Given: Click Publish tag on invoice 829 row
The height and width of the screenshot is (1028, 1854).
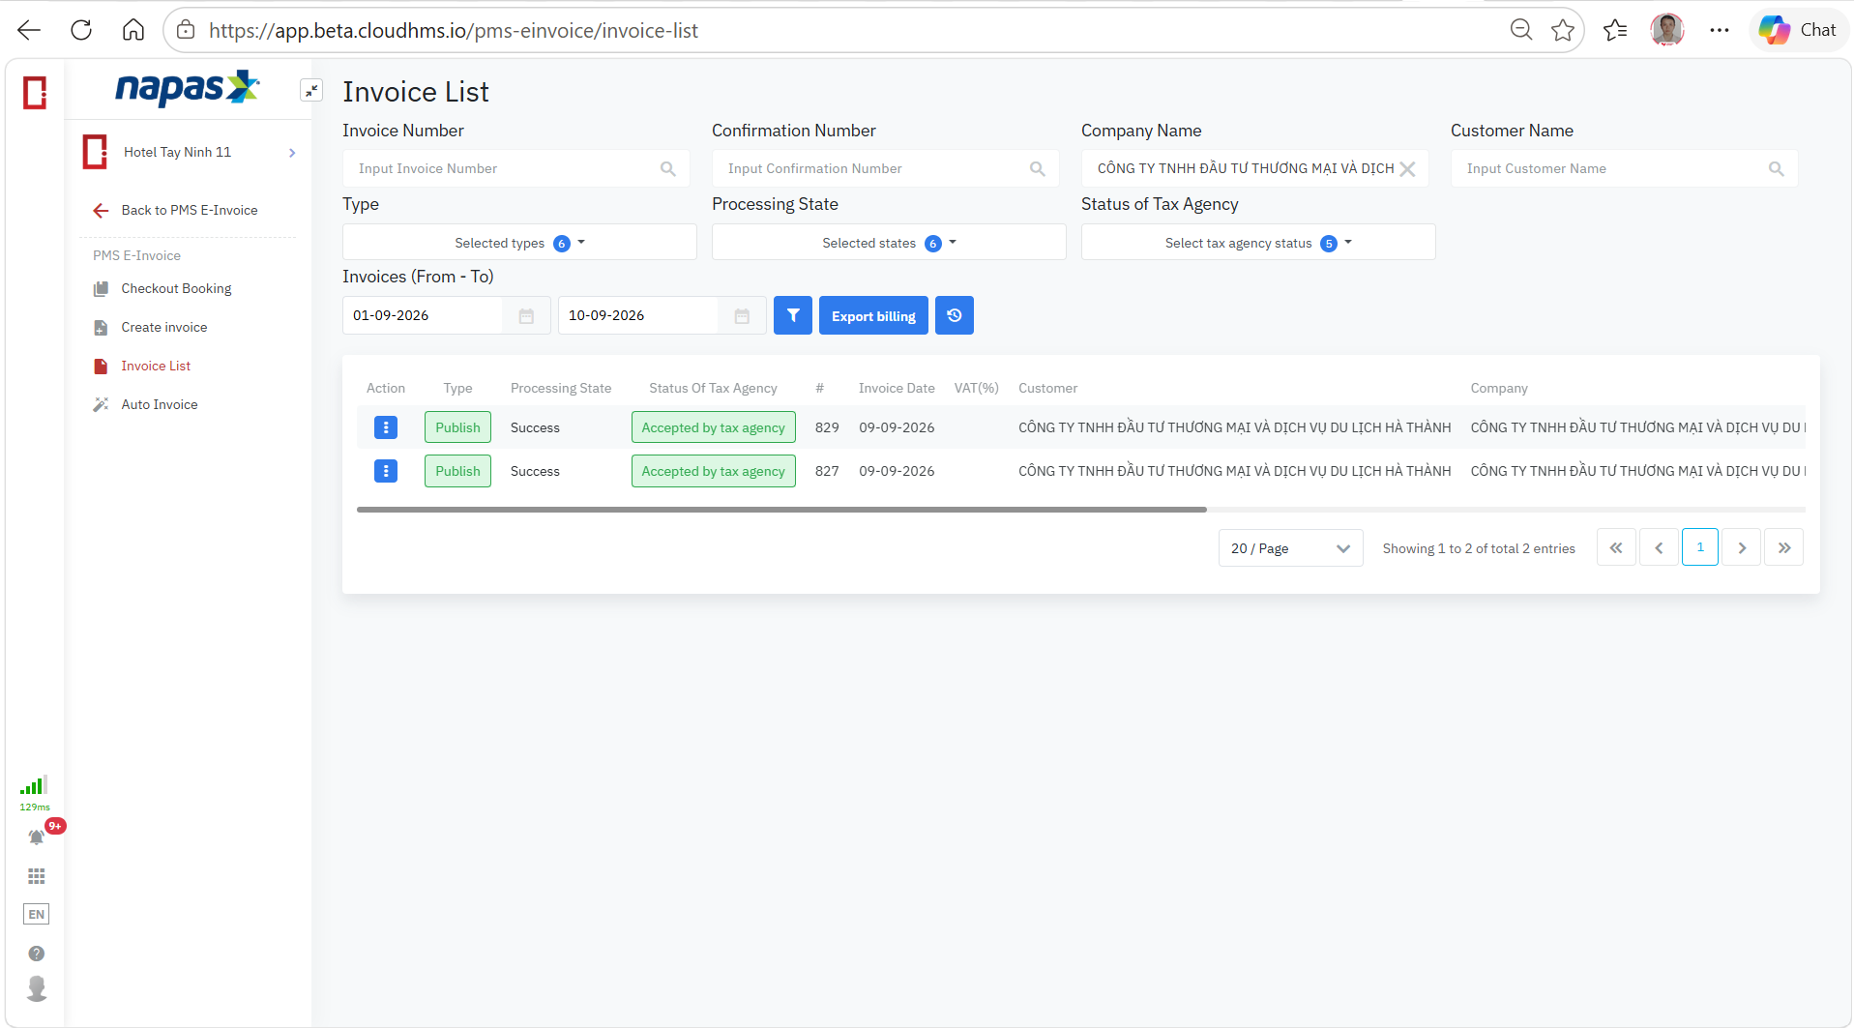Looking at the screenshot, I should (457, 427).
